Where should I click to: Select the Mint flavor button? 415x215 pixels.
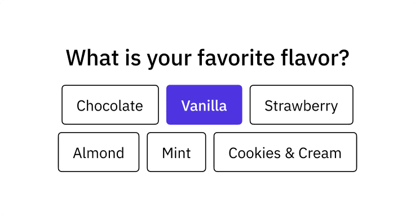coord(176,152)
